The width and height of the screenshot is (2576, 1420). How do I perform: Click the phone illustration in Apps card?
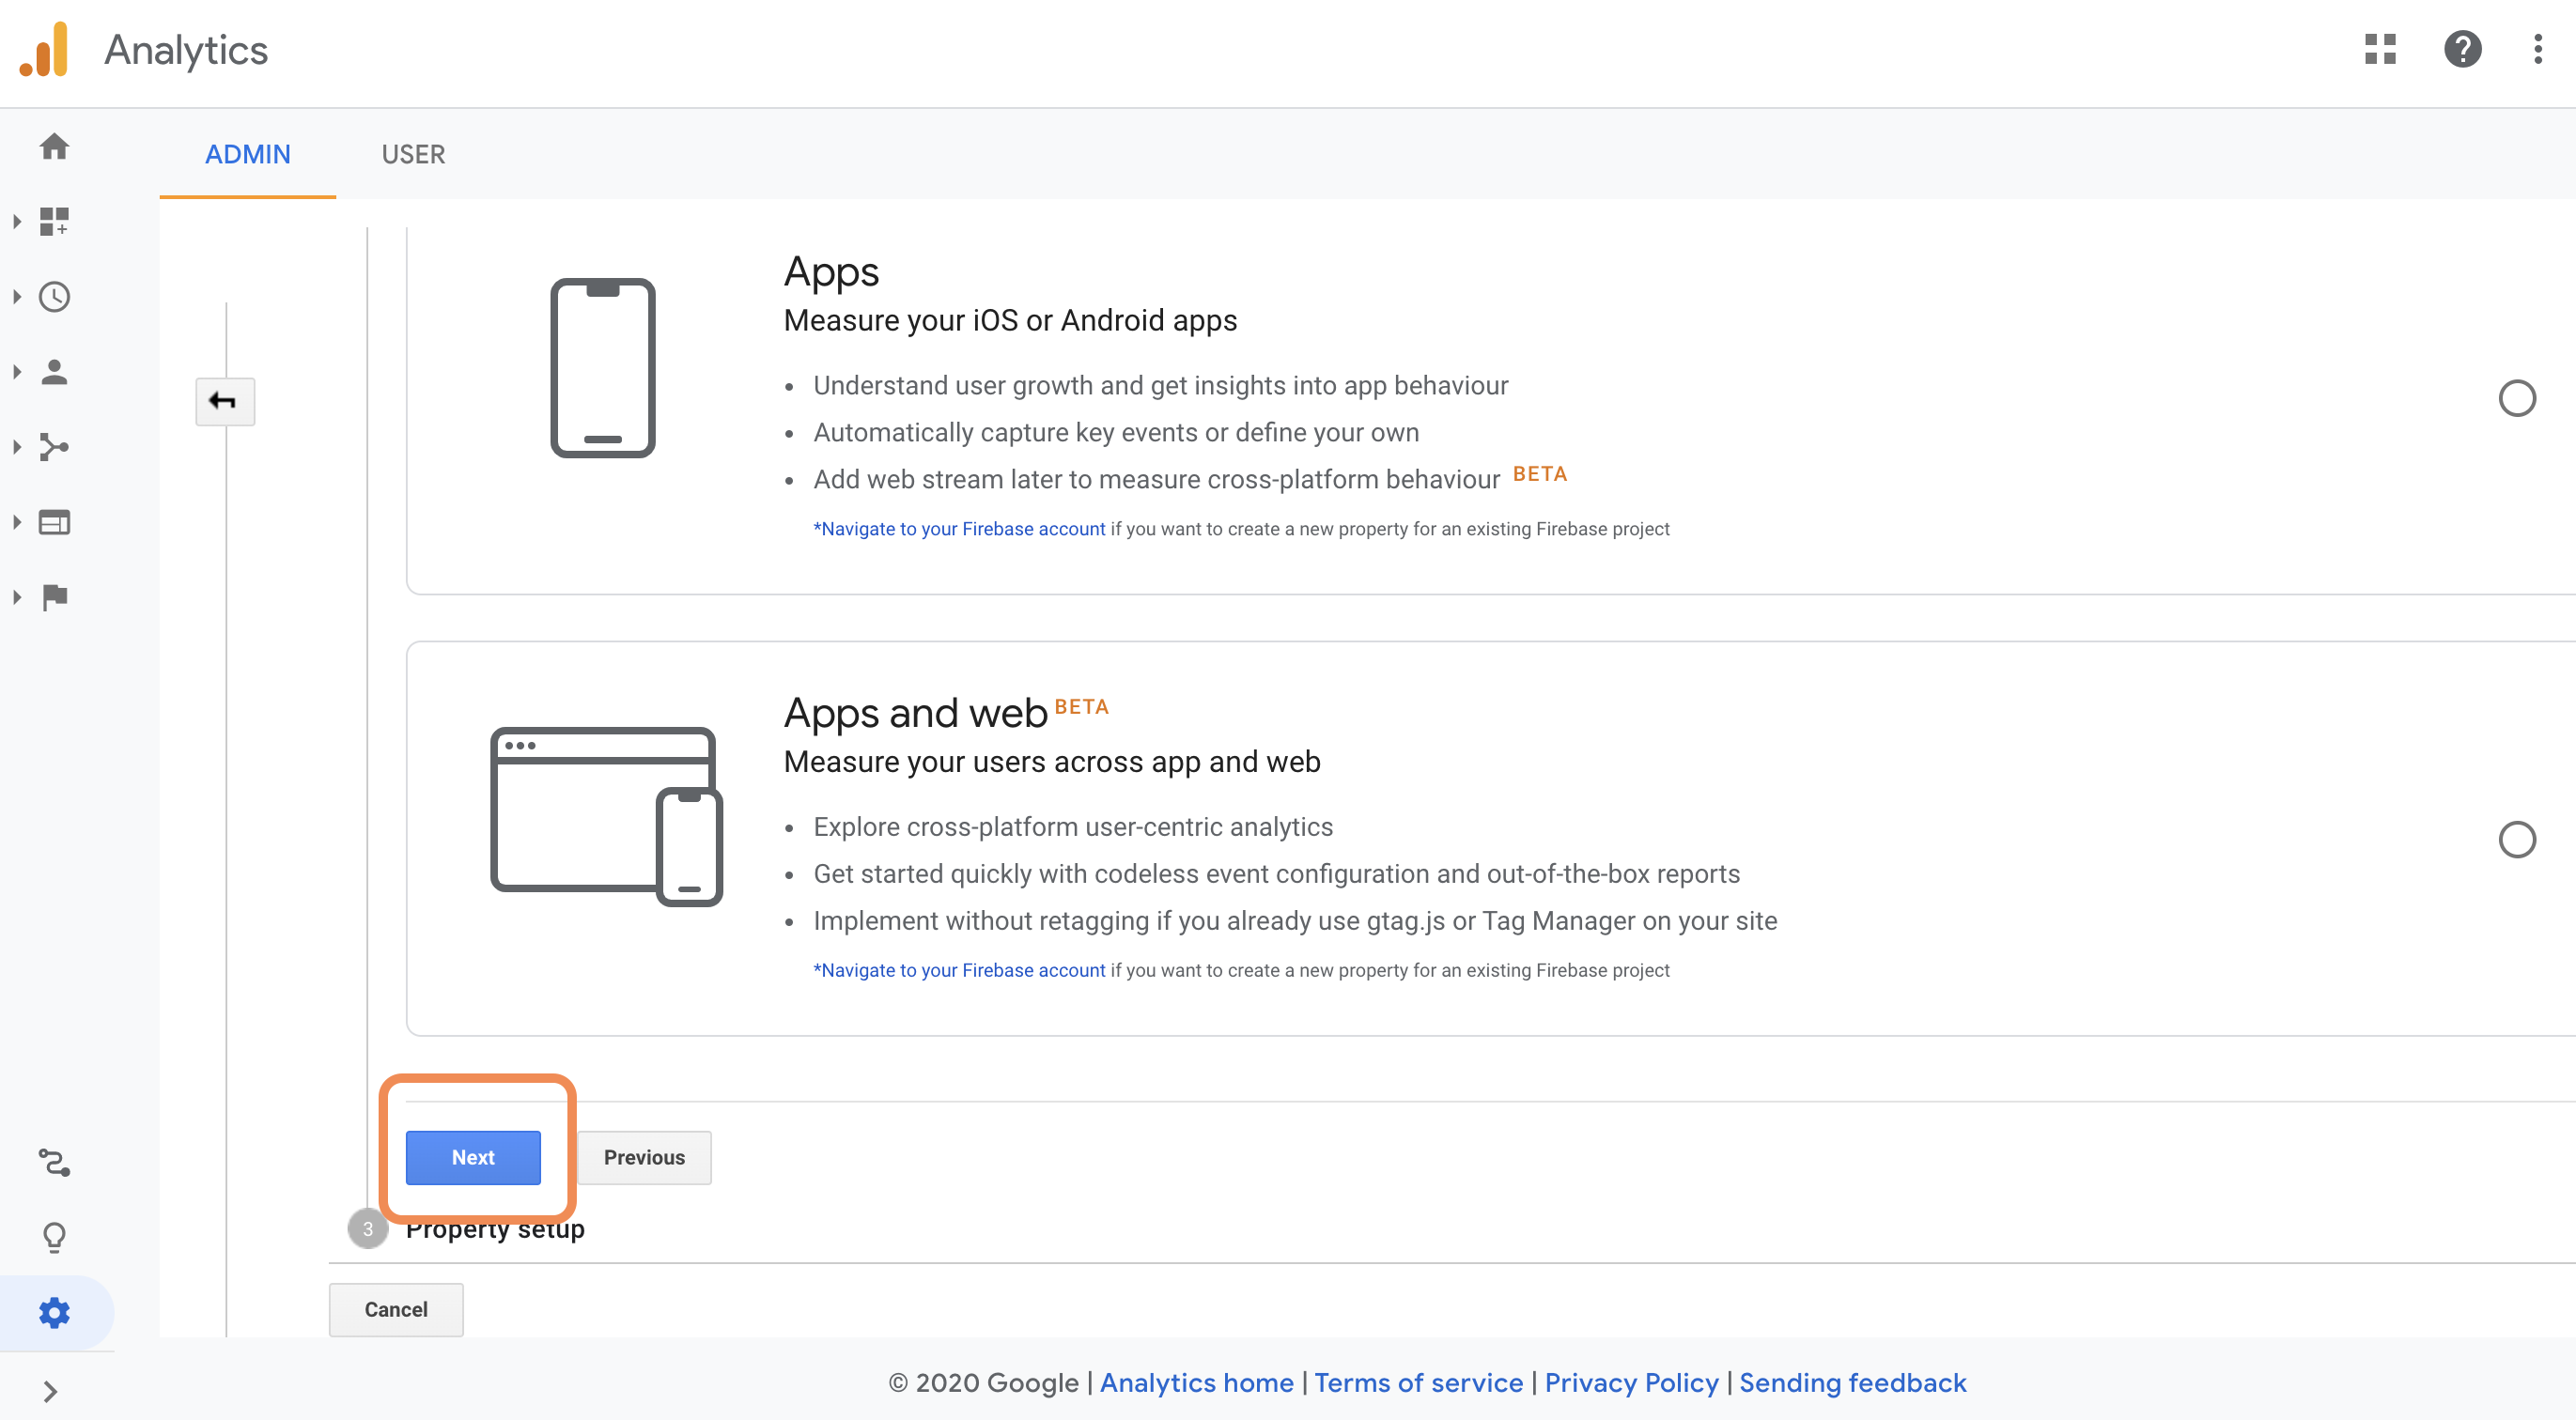[602, 367]
